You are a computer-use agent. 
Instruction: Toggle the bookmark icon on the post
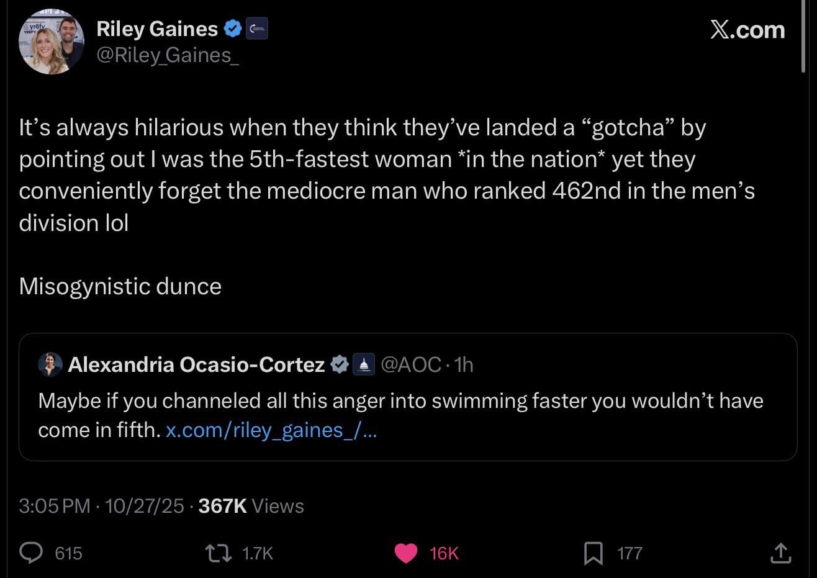pyautogui.click(x=593, y=553)
